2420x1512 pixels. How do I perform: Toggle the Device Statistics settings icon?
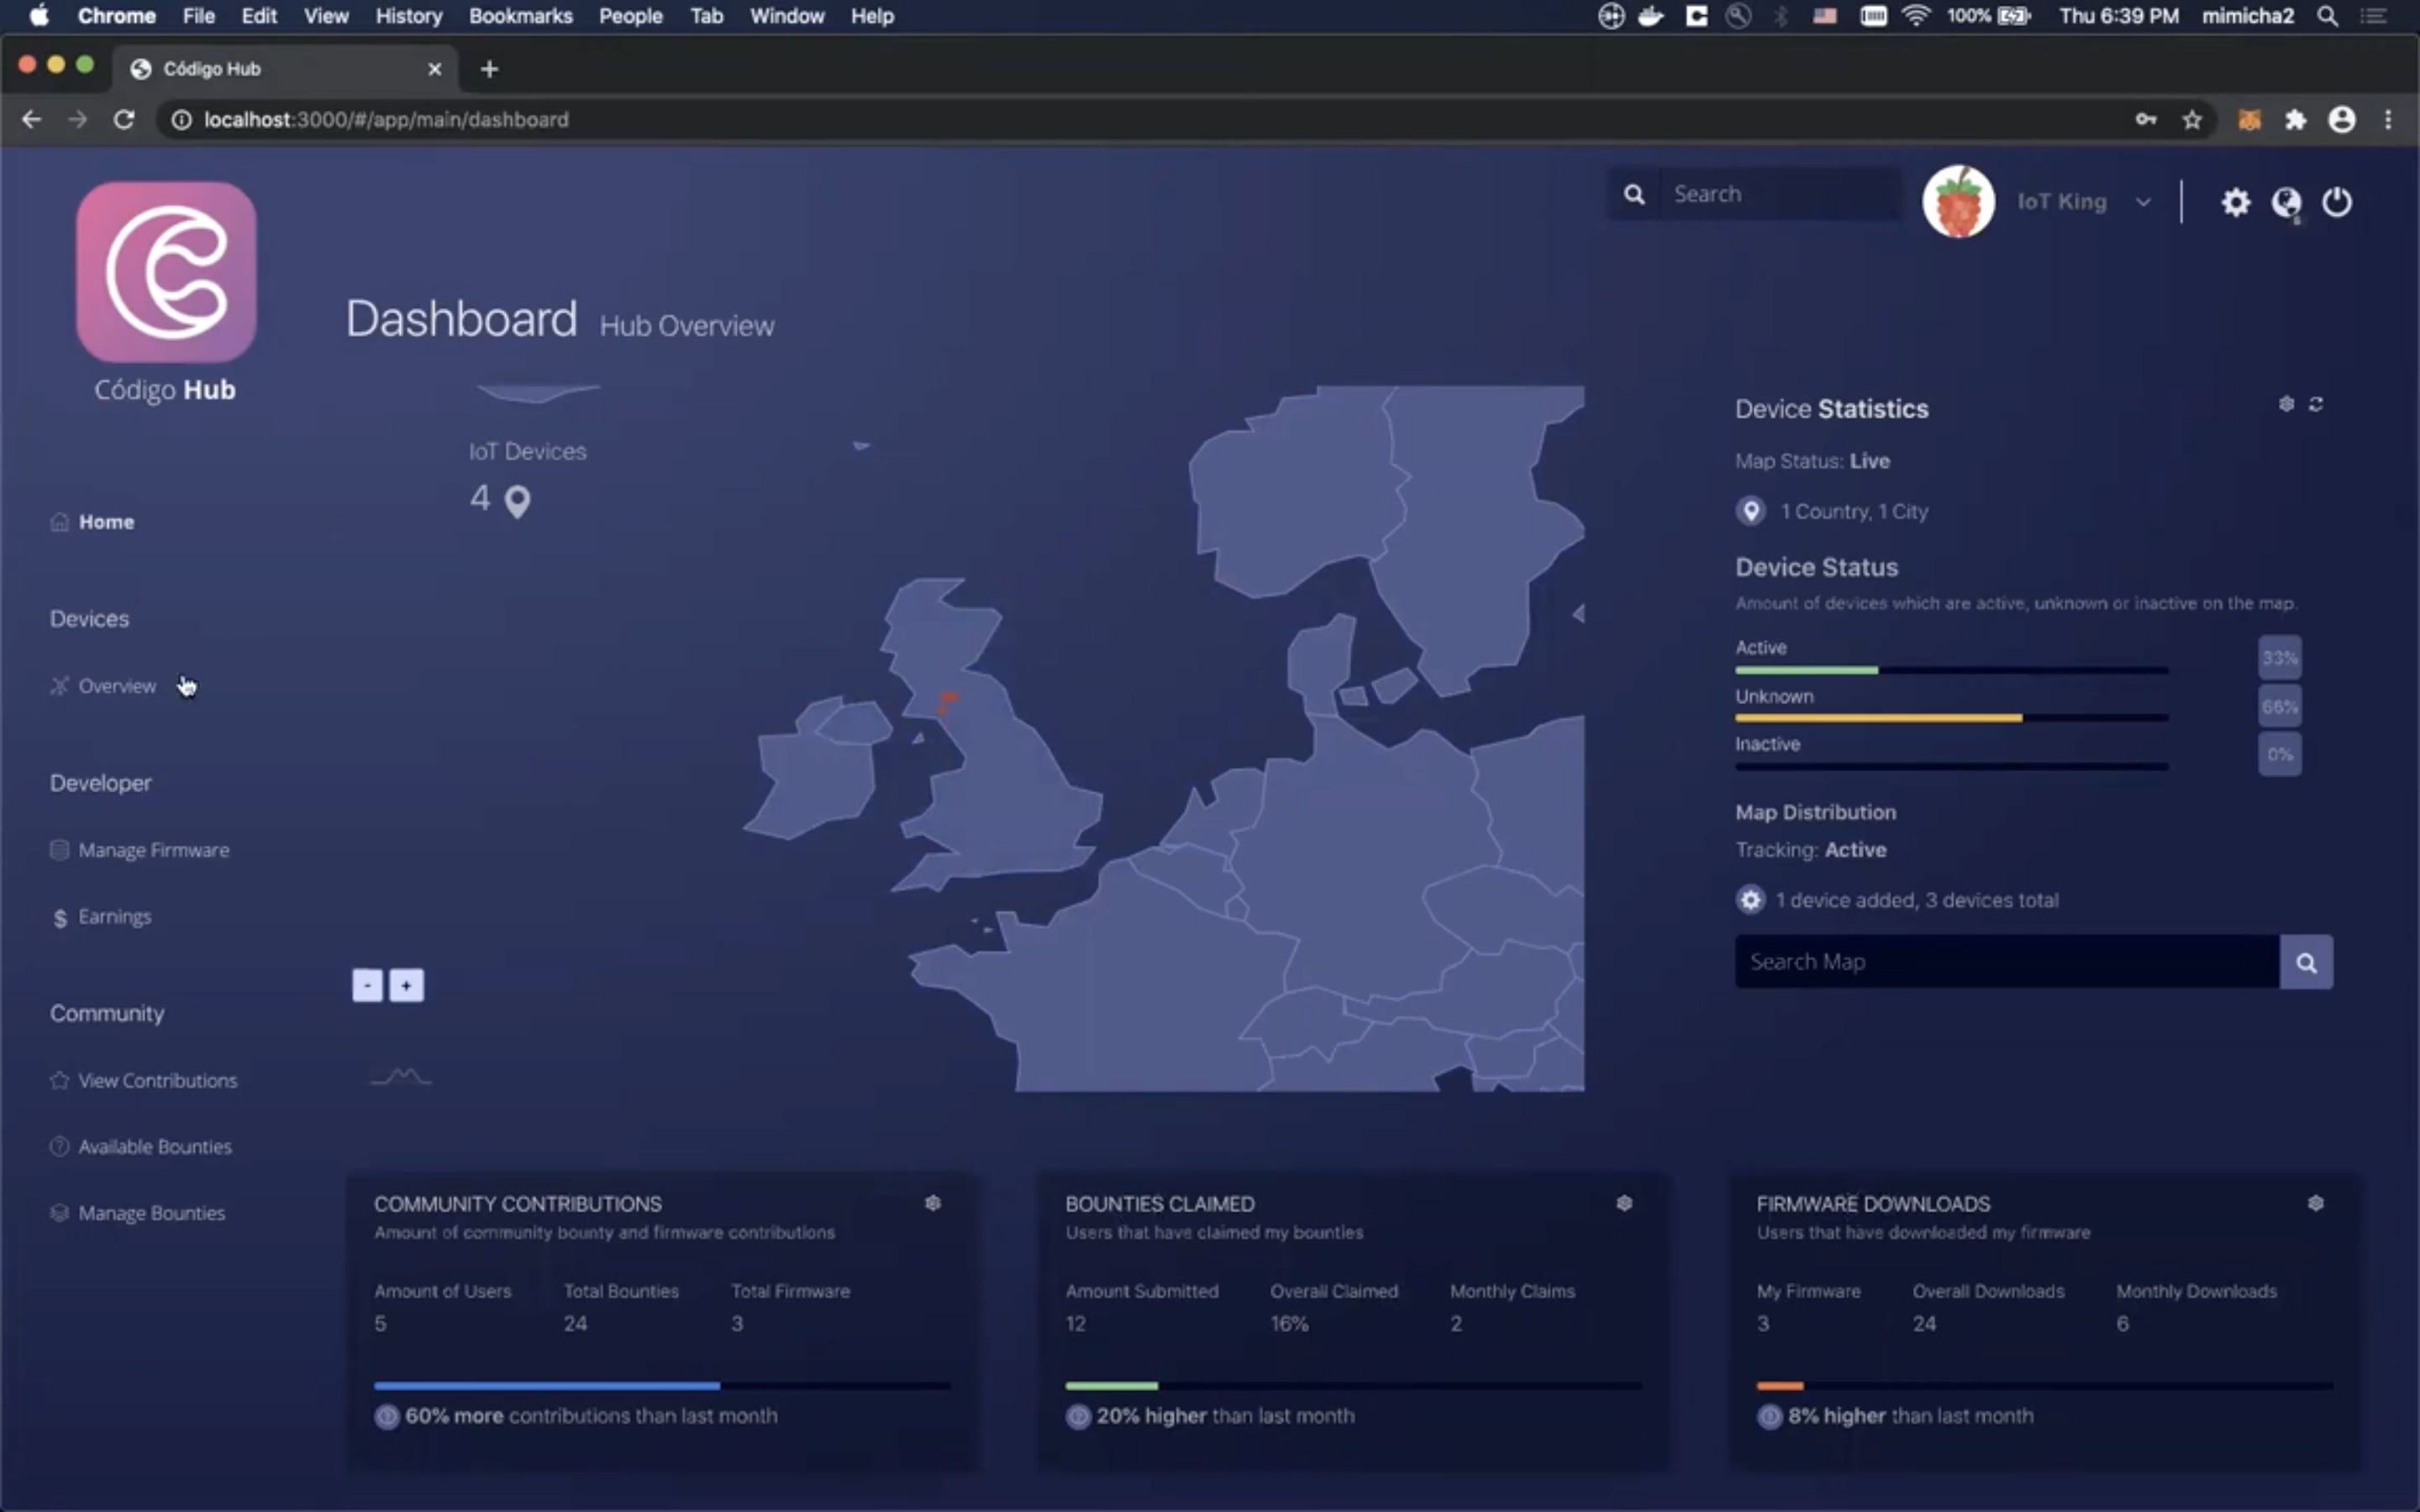pyautogui.click(x=2286, y=402)
